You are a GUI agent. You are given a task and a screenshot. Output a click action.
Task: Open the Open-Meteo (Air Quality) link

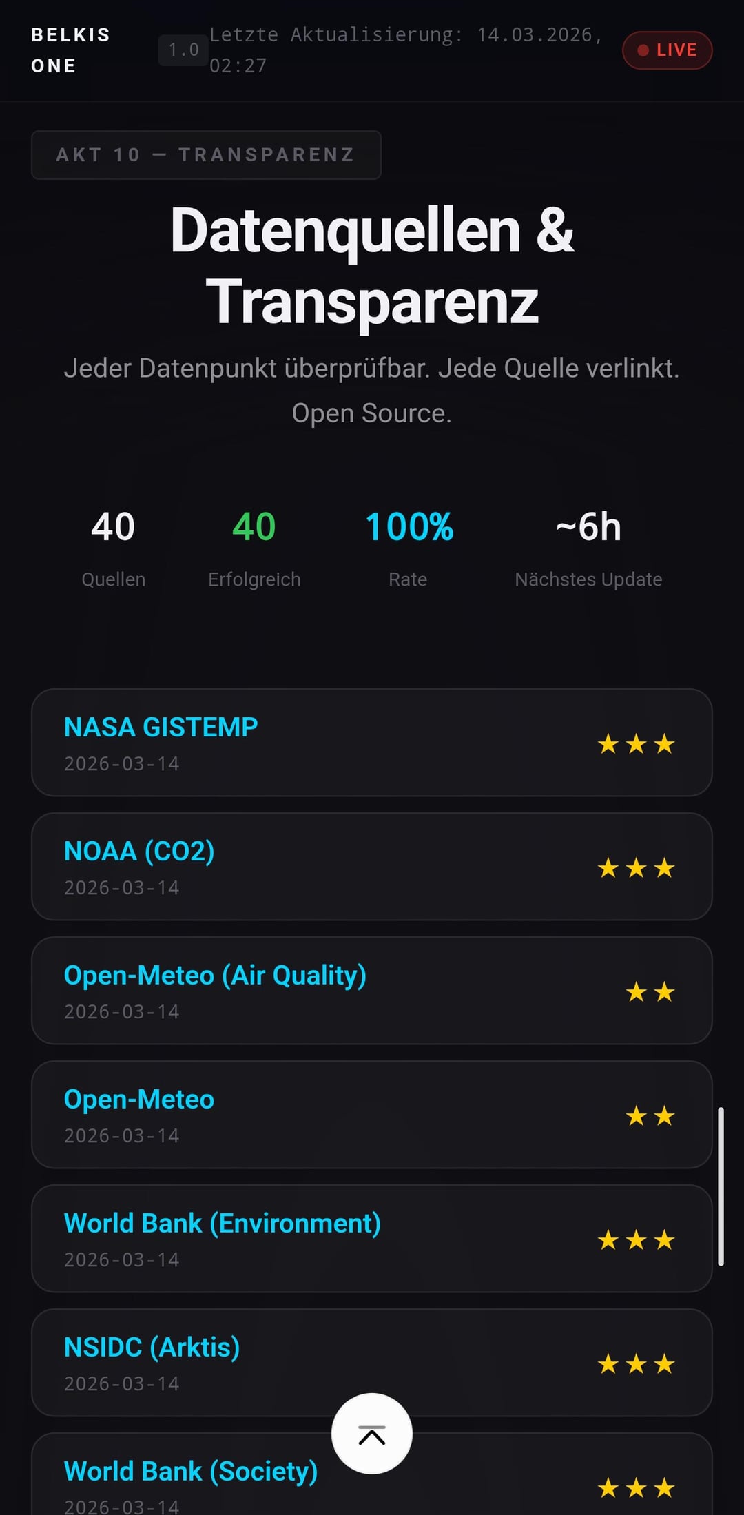[x=215, y=976]
